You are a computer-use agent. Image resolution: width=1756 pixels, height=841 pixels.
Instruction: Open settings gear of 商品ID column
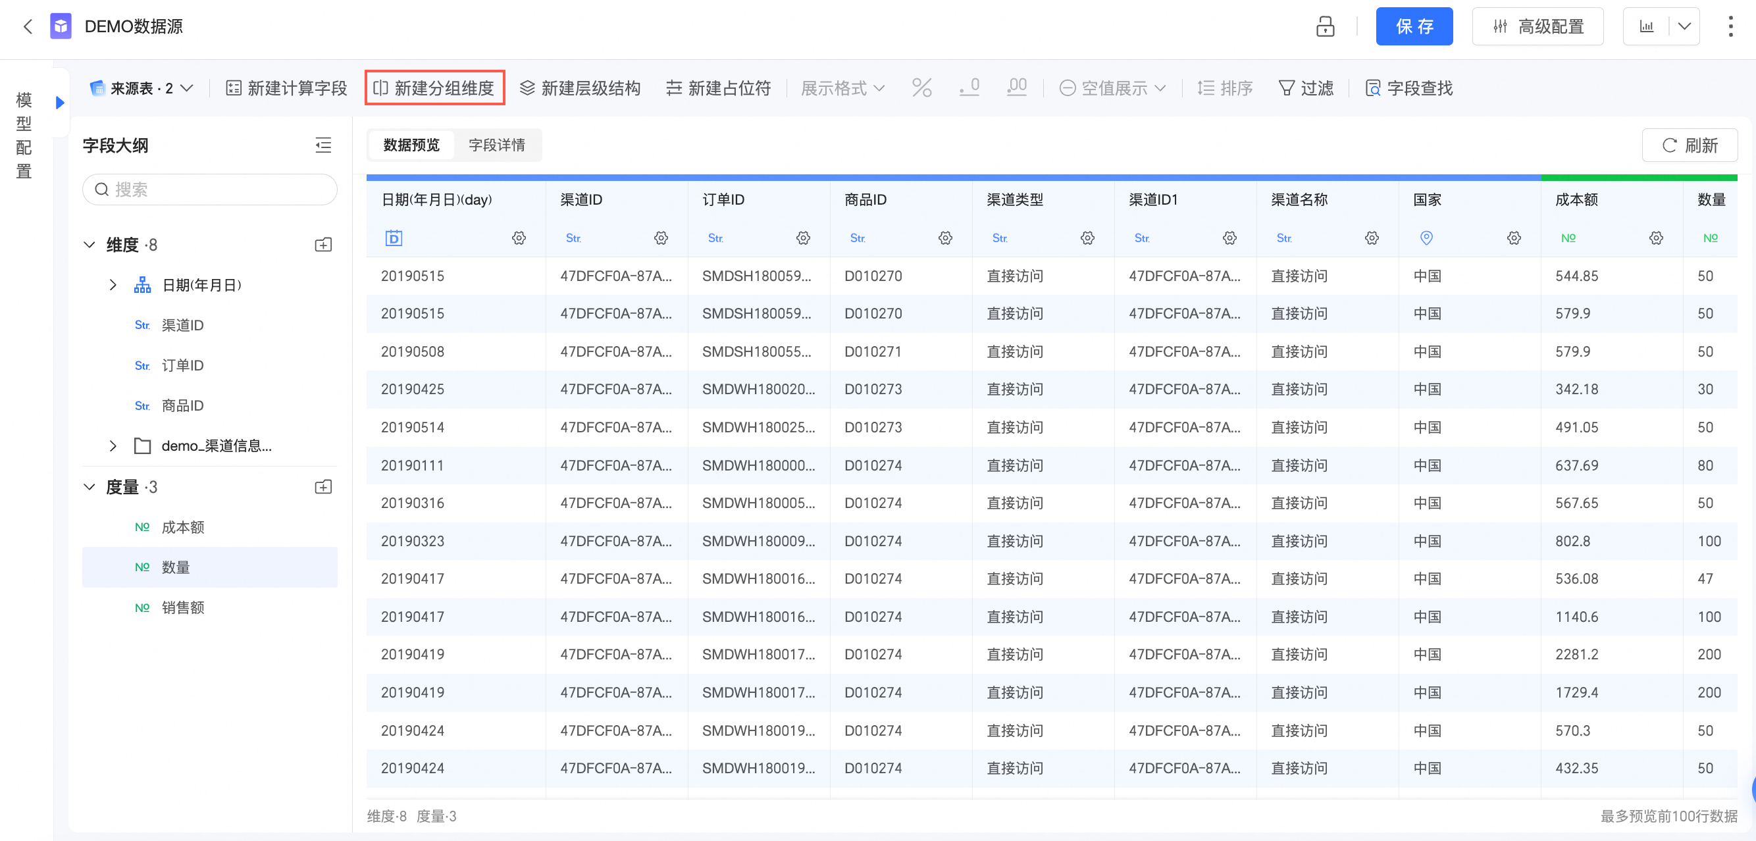(x=945, y=238)
